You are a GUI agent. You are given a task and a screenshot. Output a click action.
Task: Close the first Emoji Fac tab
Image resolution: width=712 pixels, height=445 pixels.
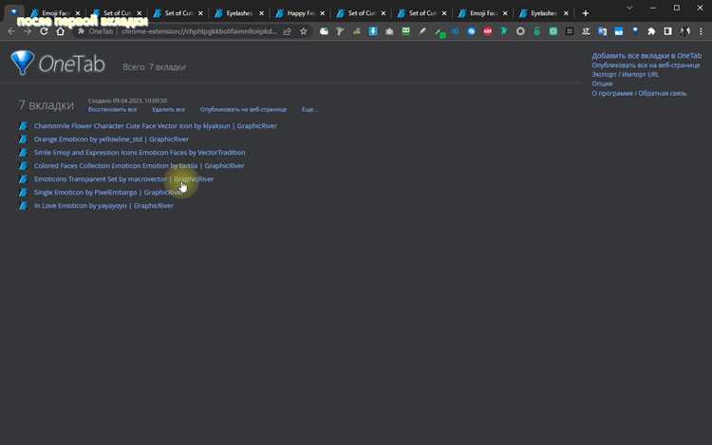(x=78, y=13)
